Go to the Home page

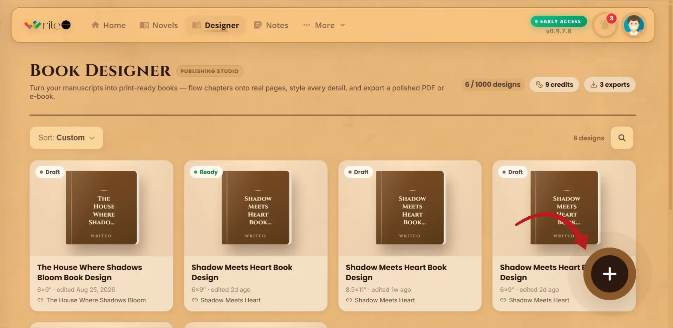[x=109, y=25]
